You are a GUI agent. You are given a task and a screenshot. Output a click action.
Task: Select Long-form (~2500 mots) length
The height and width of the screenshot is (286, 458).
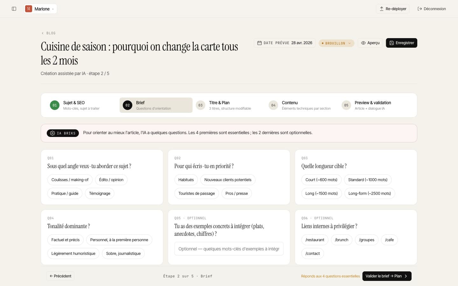[x=370, y=194]
